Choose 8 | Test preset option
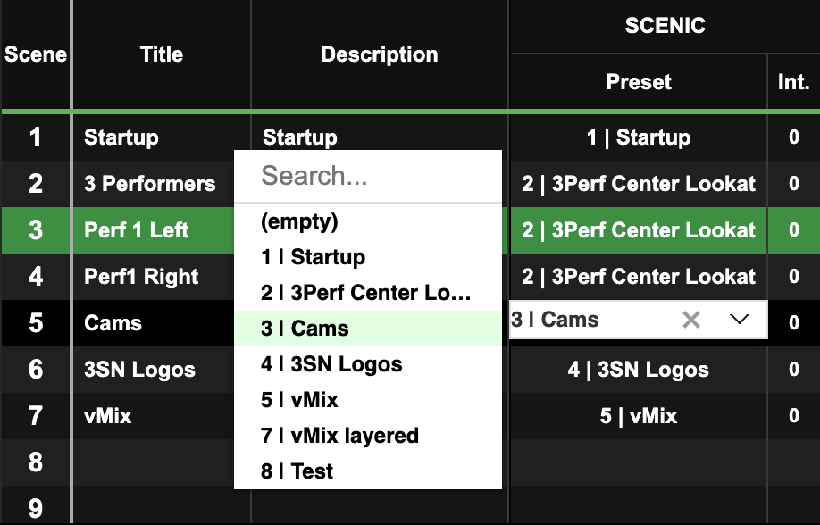The width and height of the screenshot is (820, 525). pos(368,471)
